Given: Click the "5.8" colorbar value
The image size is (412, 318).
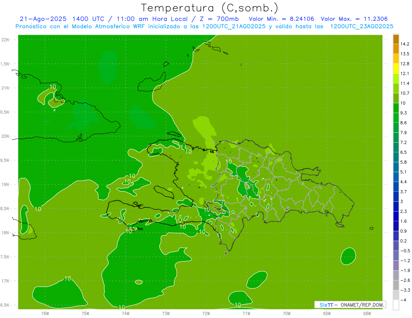Looking at the screenshot, I should tap(404, 162).
